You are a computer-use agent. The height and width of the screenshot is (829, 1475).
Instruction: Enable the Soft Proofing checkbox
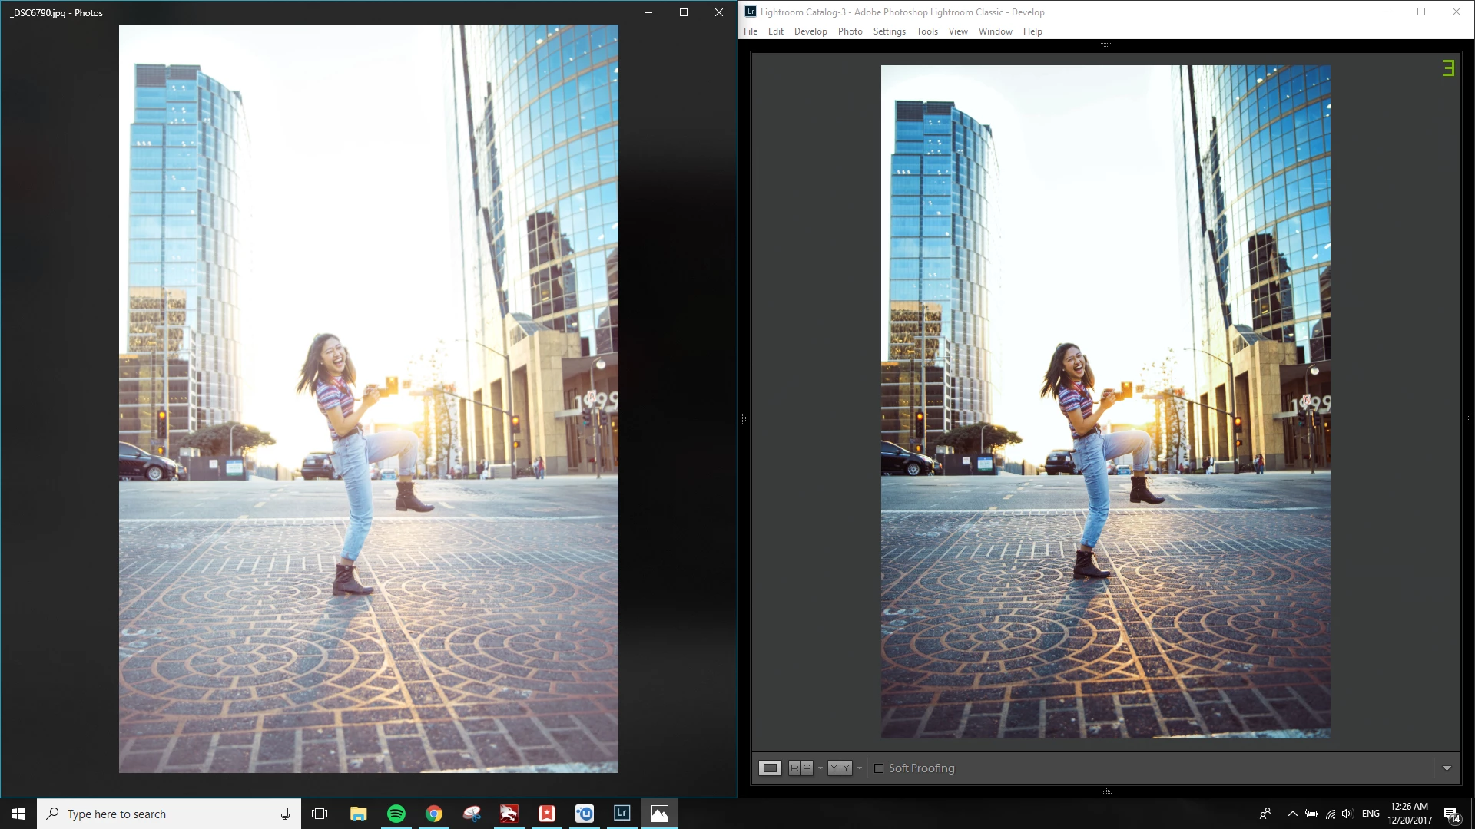coord(879,768)
